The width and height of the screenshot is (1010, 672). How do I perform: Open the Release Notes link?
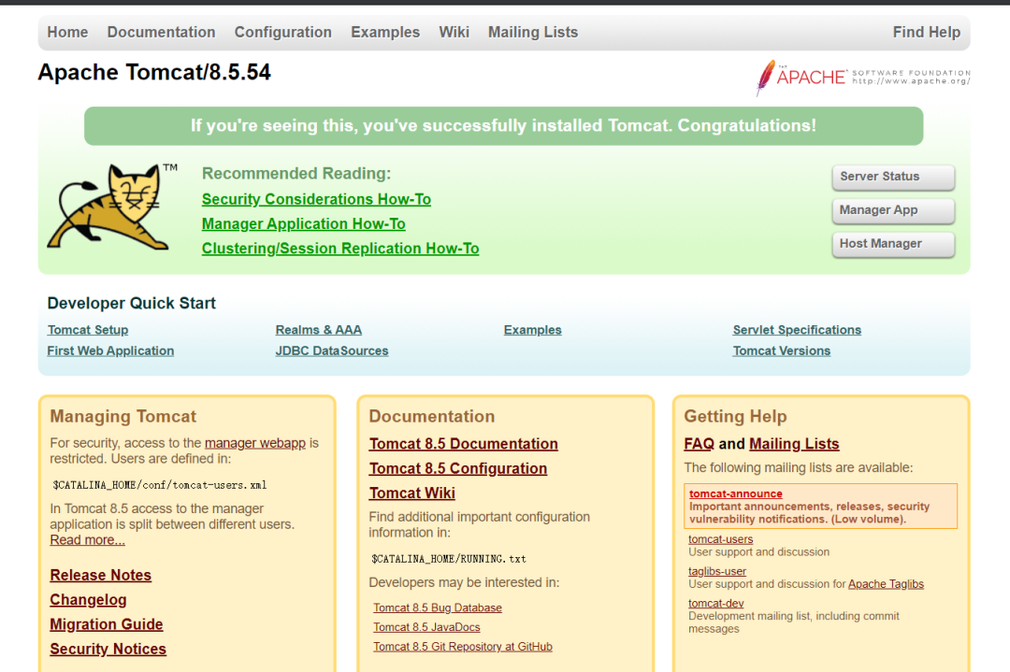pyautogui.click(x=100, y=576)
